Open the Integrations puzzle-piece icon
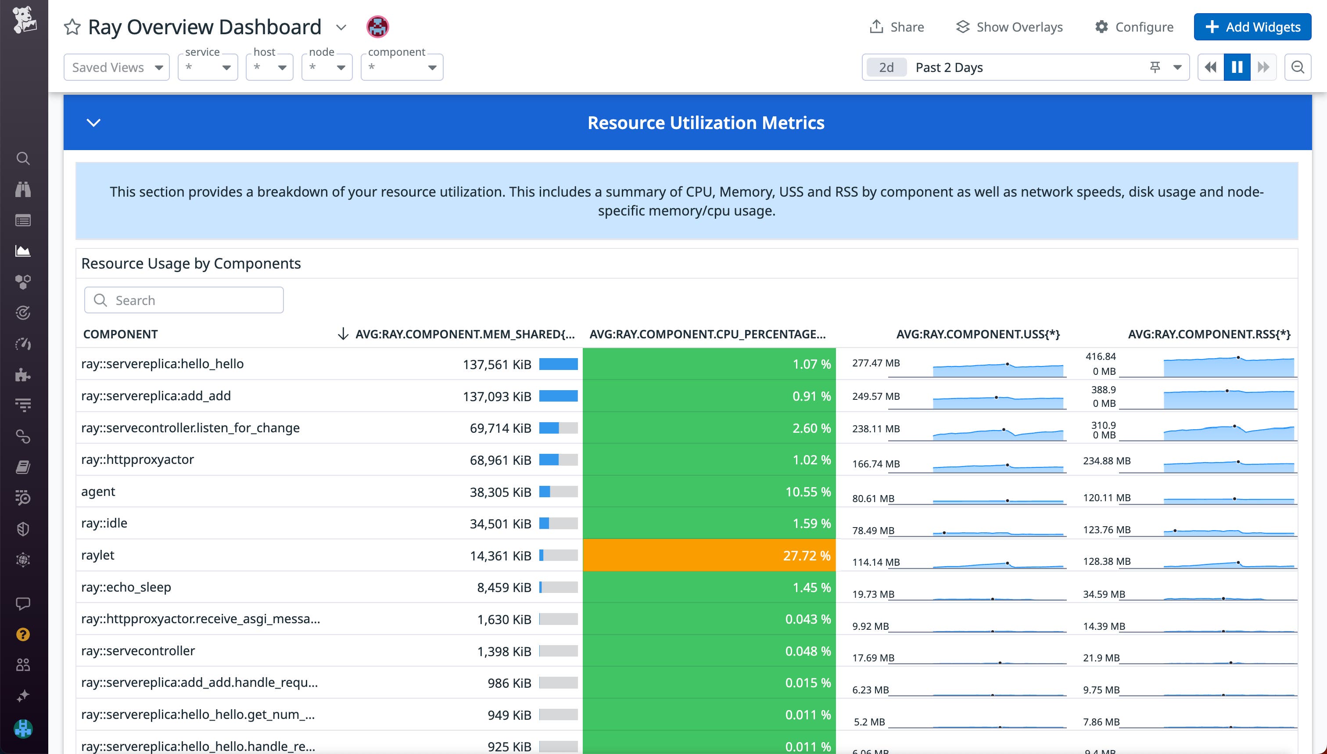 click(x=23, y=374)
